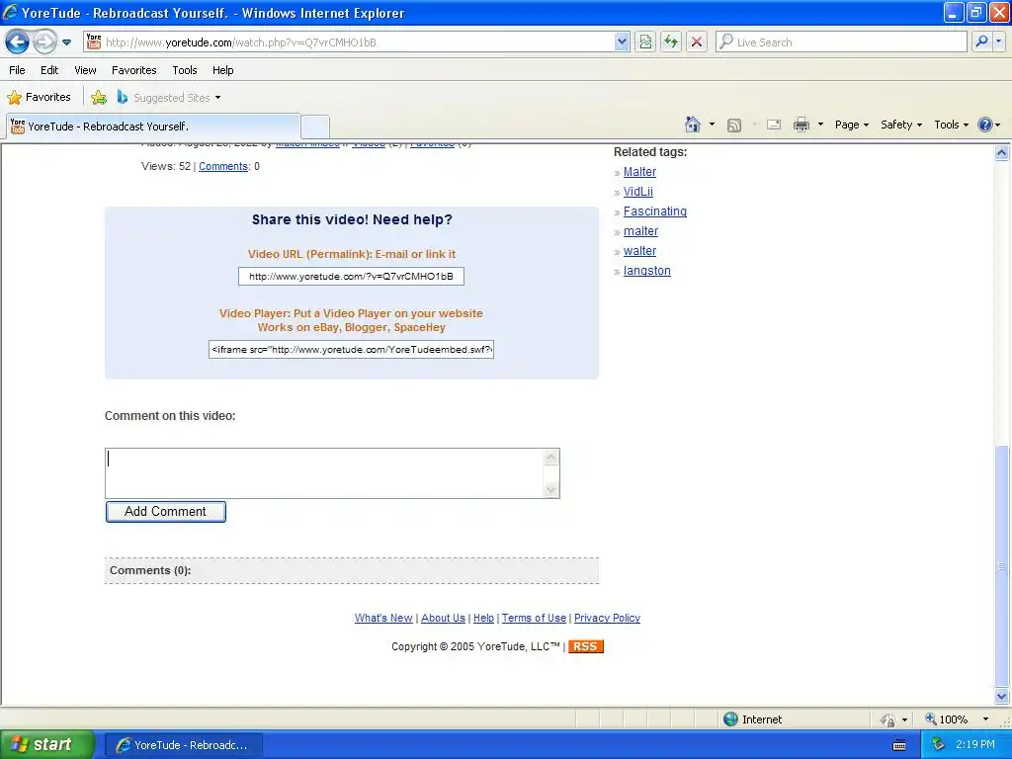Open the VidLii related tag
1012x759 pixels.
point(638,192)
